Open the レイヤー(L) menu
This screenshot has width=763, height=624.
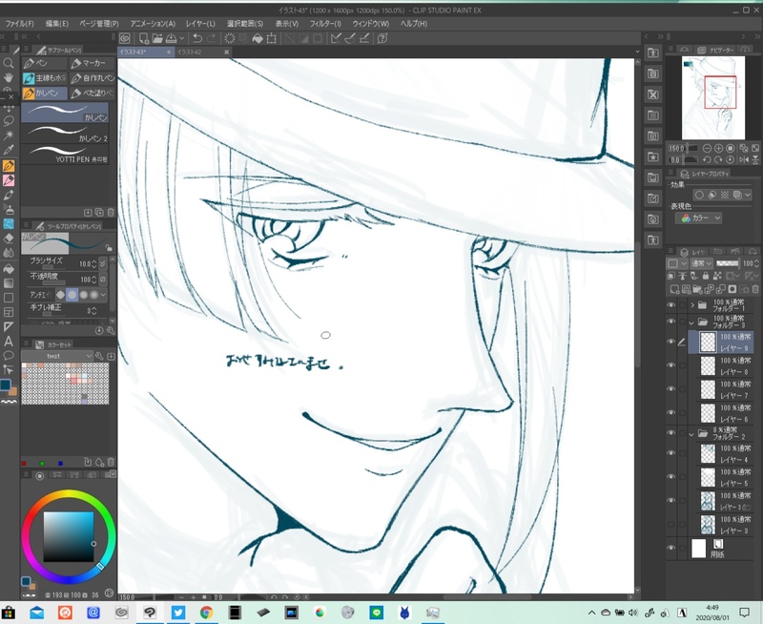[200, 23]
